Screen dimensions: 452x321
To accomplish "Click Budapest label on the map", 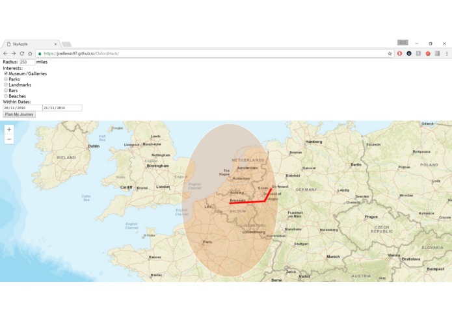I will (436, 269).
